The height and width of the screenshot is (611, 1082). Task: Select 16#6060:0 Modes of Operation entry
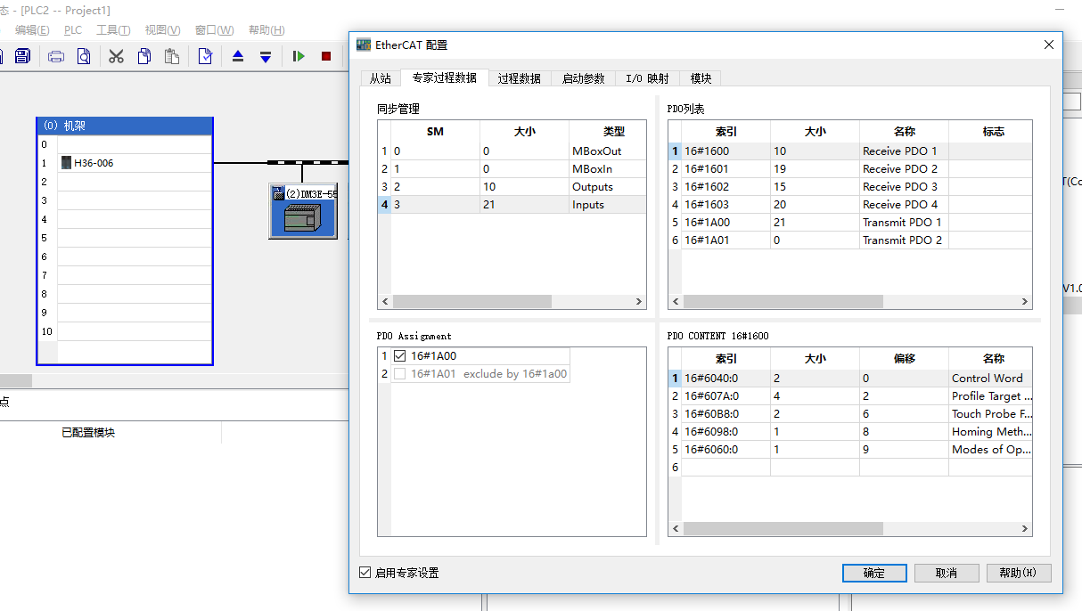coord(850,450)
